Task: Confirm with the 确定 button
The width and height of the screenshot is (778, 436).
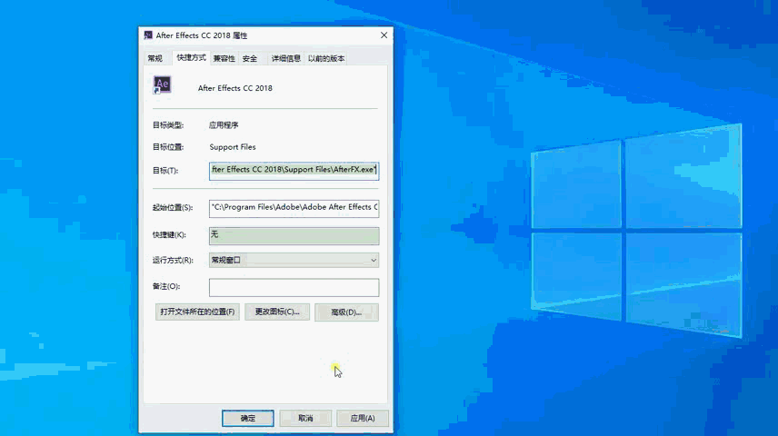Action: tap(247, 418)
